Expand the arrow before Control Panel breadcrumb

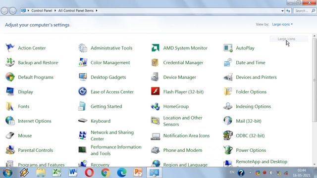tap(28, 10)
